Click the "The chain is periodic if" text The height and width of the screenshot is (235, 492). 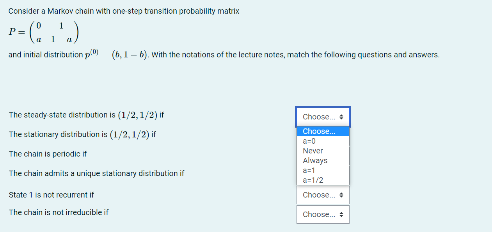[x=48, y=153]
